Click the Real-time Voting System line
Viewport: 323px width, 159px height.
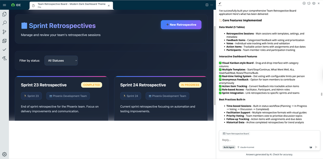point(262,76)
